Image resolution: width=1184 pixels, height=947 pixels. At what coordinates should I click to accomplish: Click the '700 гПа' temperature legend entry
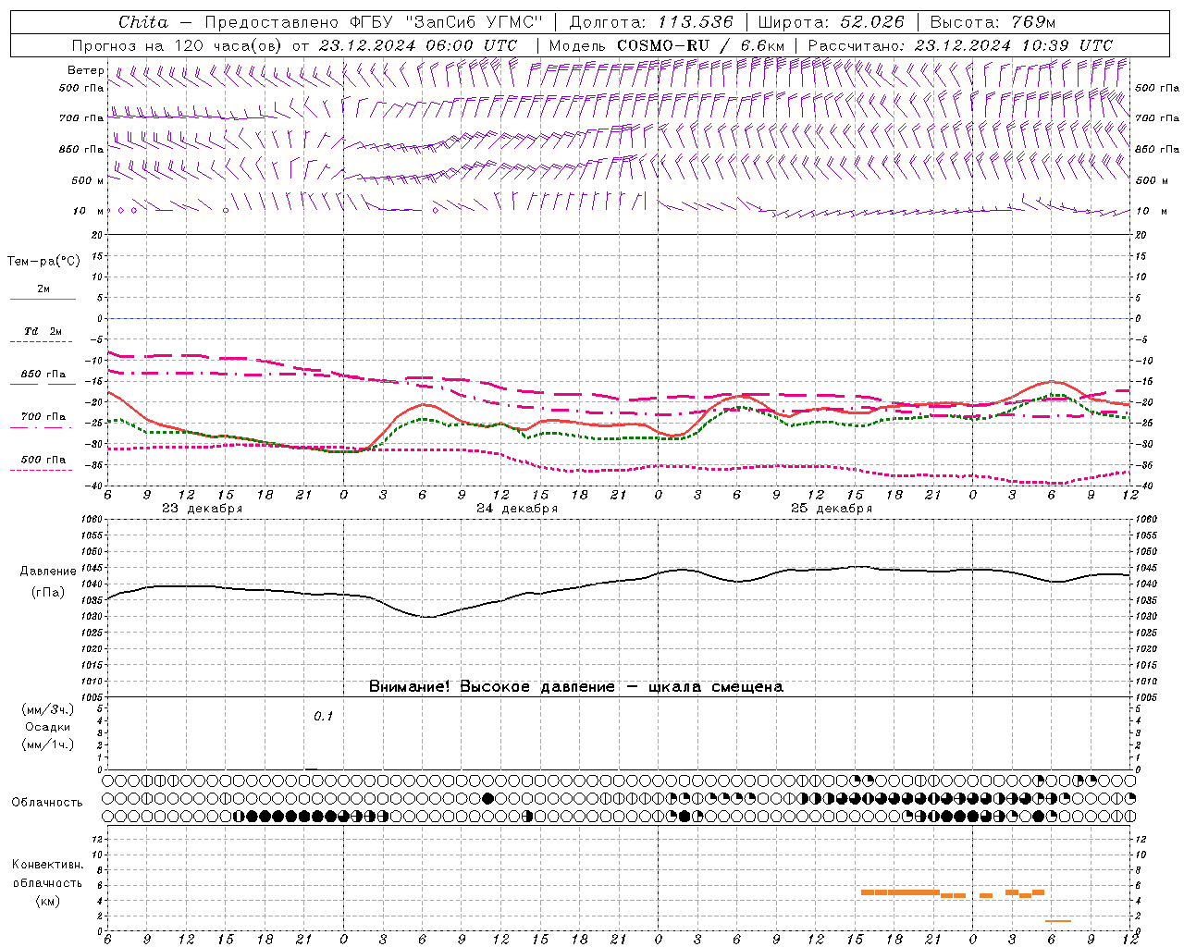point(43,417)
